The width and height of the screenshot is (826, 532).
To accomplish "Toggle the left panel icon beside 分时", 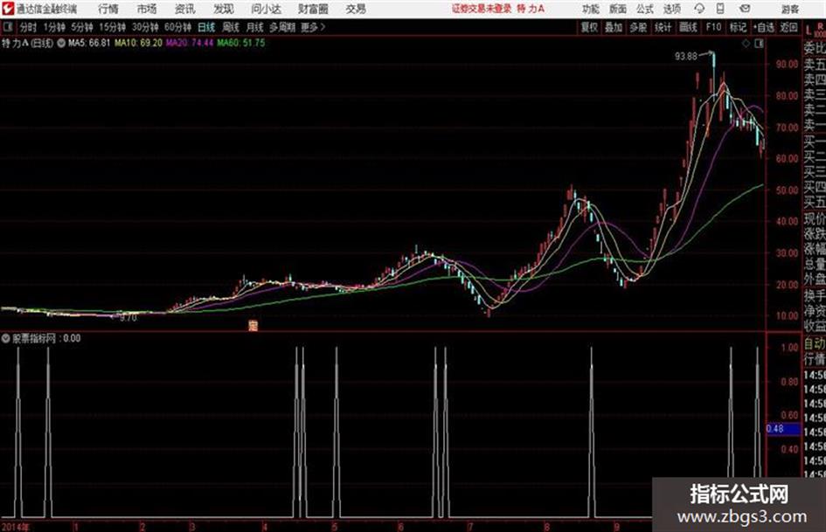I will click(x=8, y=27).
